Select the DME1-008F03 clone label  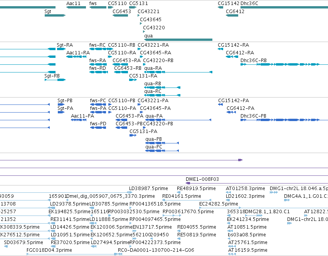202,179
